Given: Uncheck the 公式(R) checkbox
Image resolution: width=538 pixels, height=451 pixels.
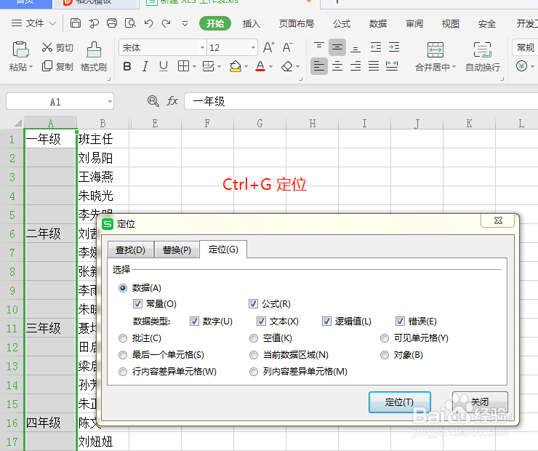Looking at the screenshot, I should [x=253, y=304].
